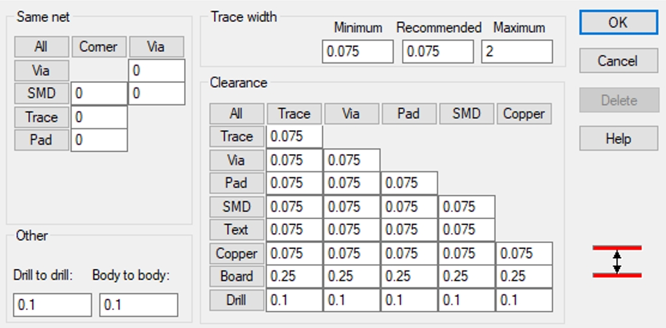Click the clearance diagram icon with red lines
The image size is (666, 328).
pyautogui.click(x=617, y=261)
